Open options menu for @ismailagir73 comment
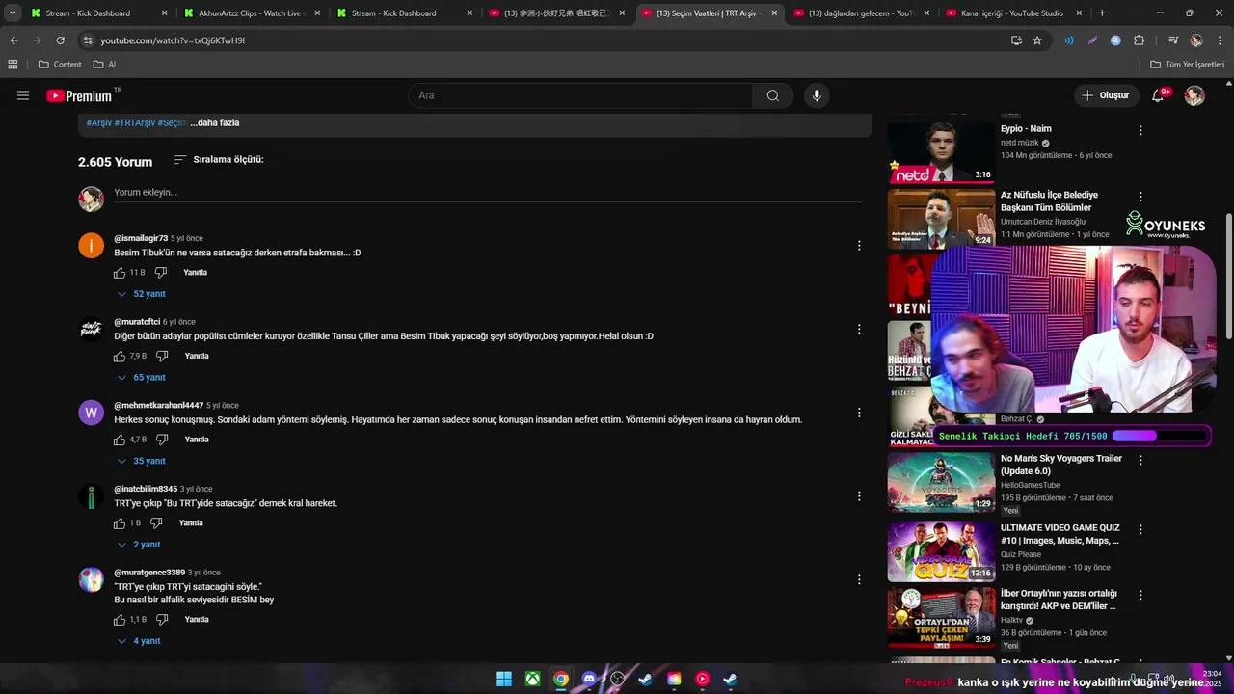Viewport: 1234px width, 694px height. tap(859, 246)
